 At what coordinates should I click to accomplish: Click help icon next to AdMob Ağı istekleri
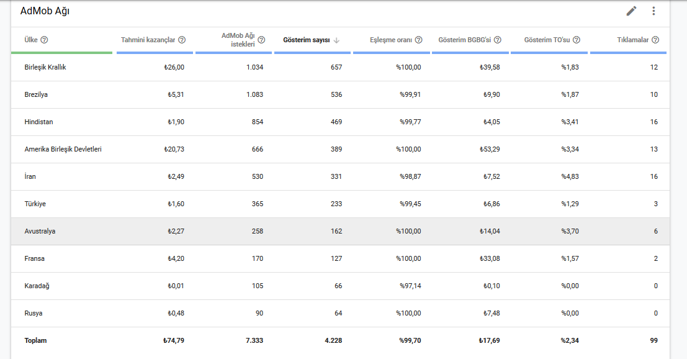[261, 40]
